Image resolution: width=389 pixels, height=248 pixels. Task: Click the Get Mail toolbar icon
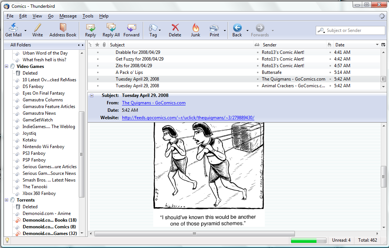[x=13, y=27]
